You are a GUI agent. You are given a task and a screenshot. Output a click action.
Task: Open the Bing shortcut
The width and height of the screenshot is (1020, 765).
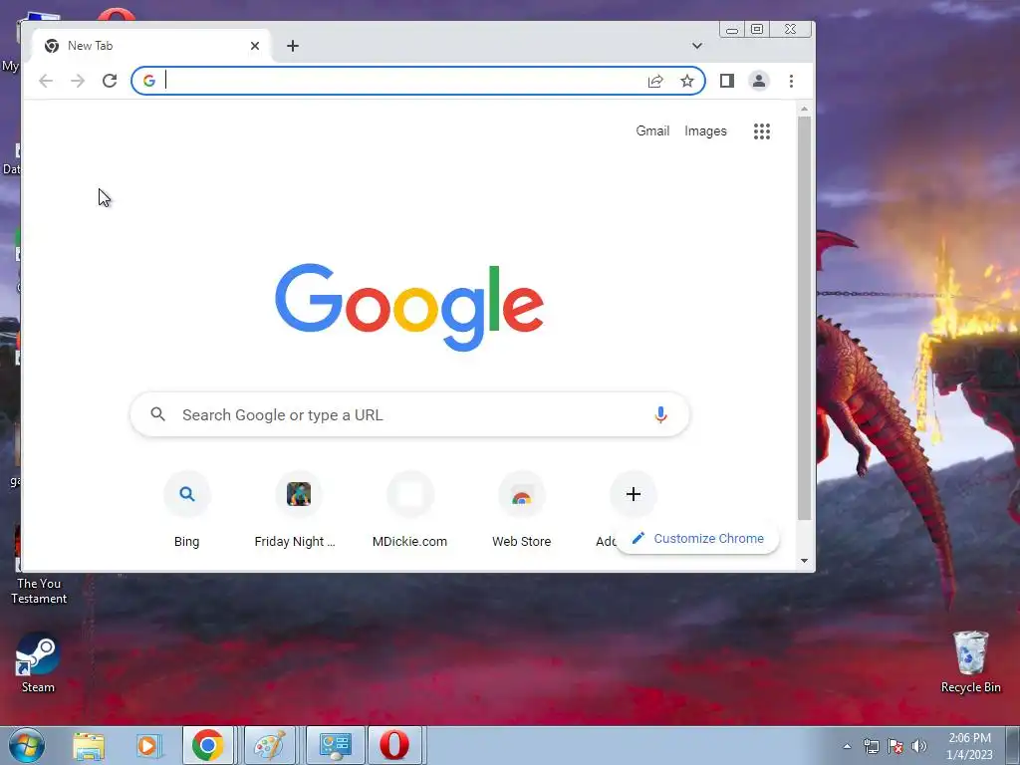click(186, 511)
